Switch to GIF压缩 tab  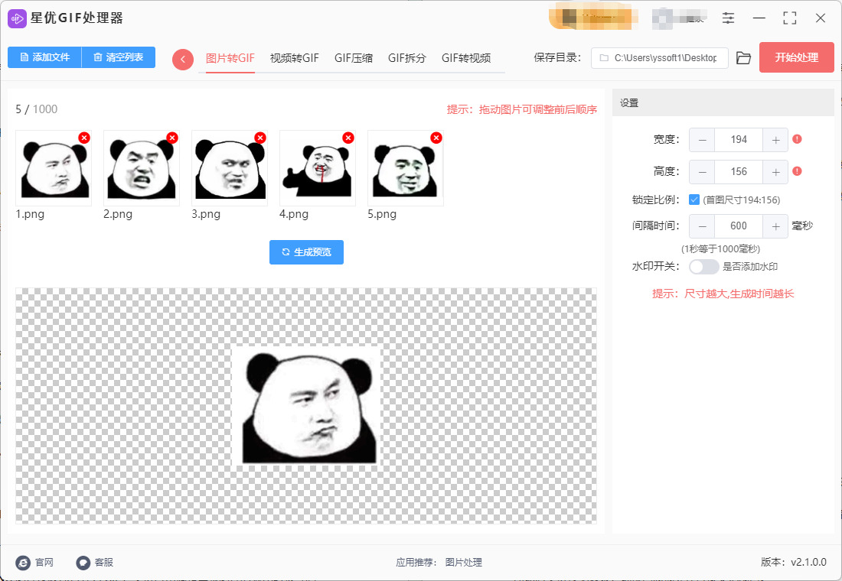point(354,58)
